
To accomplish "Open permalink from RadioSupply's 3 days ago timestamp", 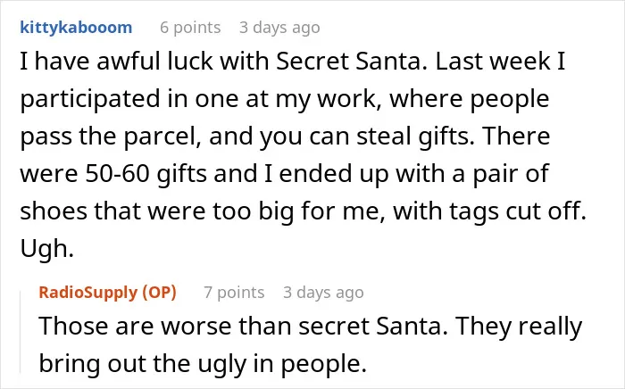I will (323, 293).
